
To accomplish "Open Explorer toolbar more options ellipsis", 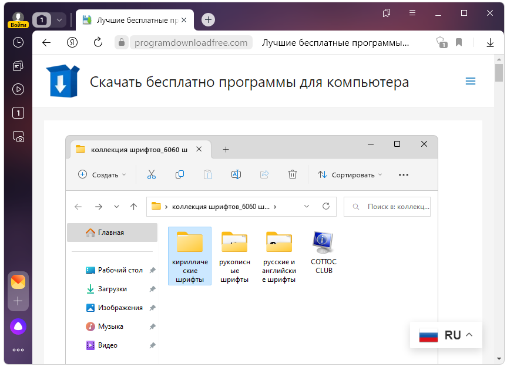I will click(x=404, y=175).
